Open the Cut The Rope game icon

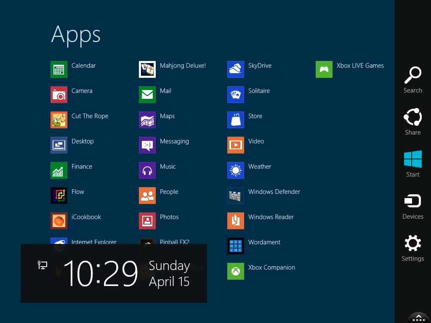[59, 120]
